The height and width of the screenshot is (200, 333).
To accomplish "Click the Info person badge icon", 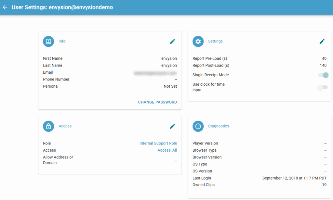I will pos(48,41).
